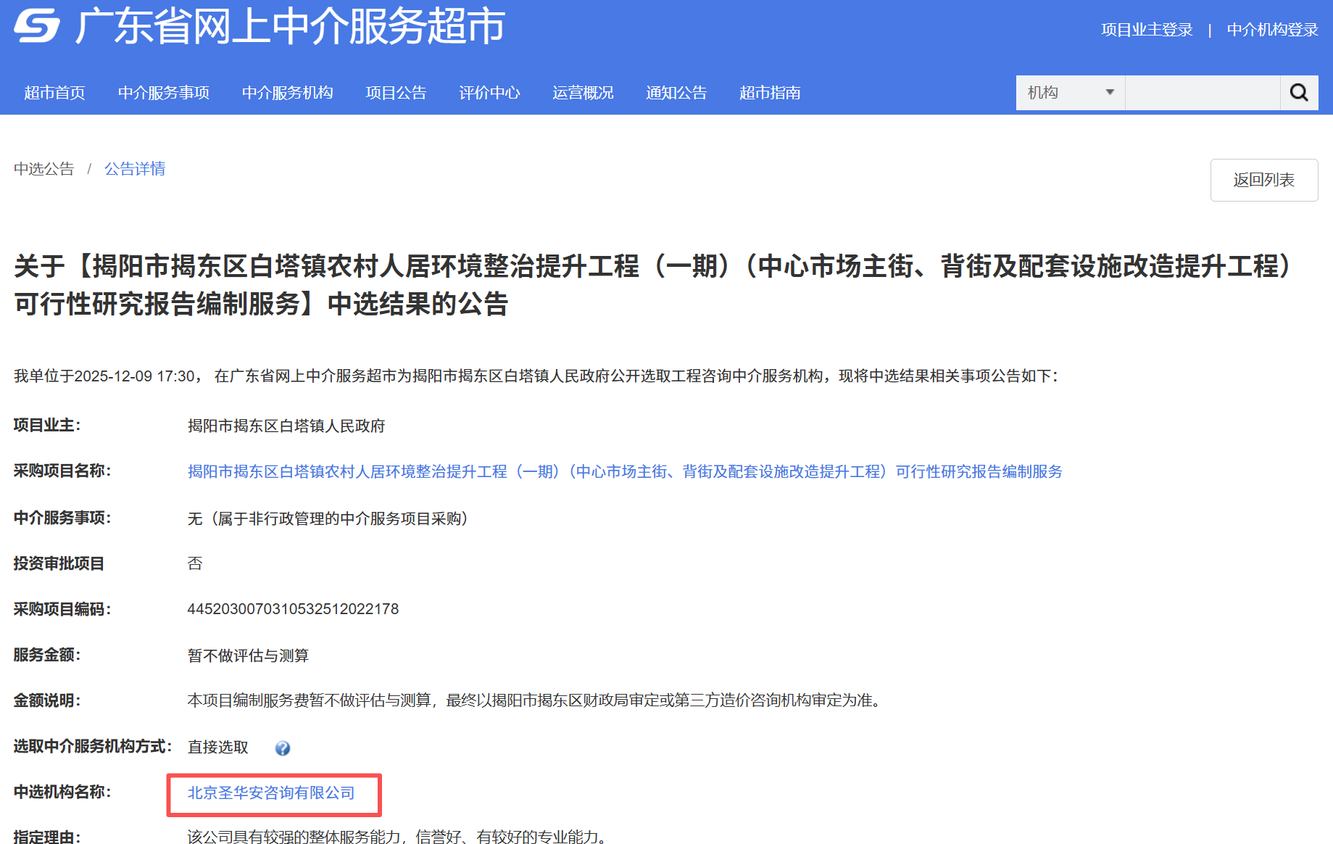Click 中选公告 in the breadcrumb
Image resolution: width=1333 pixels, height=844 pixels.
[x=43, y=169]
